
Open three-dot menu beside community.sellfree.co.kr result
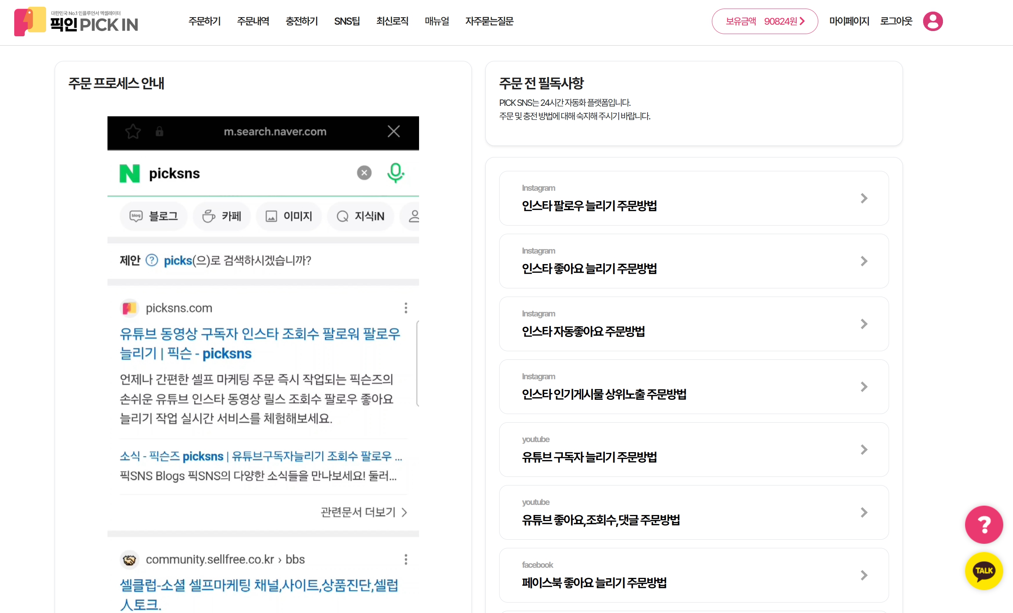pos(406,559)
